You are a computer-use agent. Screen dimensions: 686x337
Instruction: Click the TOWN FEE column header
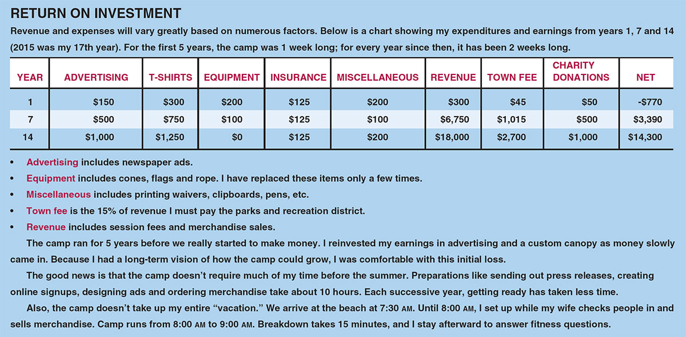pos(512,77)
